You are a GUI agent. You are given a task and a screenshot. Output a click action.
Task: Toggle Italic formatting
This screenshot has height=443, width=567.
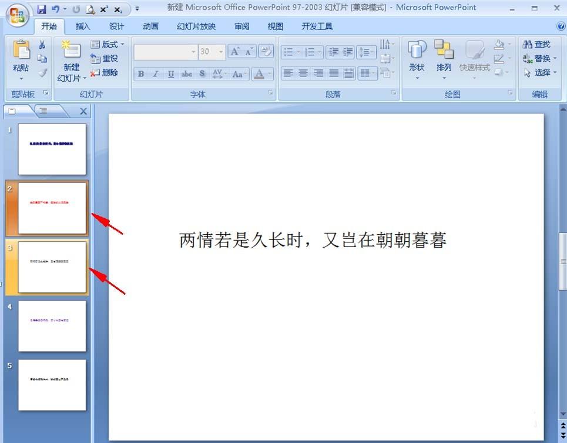[156, 74]
